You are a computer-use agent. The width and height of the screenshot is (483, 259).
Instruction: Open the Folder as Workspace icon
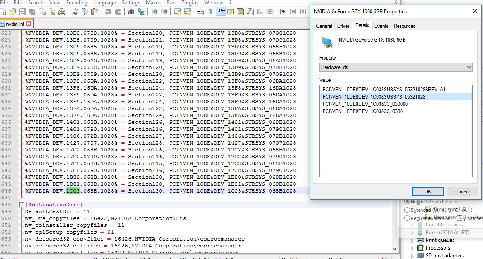260,12
